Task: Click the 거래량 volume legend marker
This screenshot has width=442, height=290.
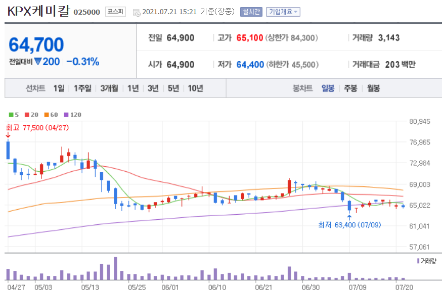Action: pos(418,261)
